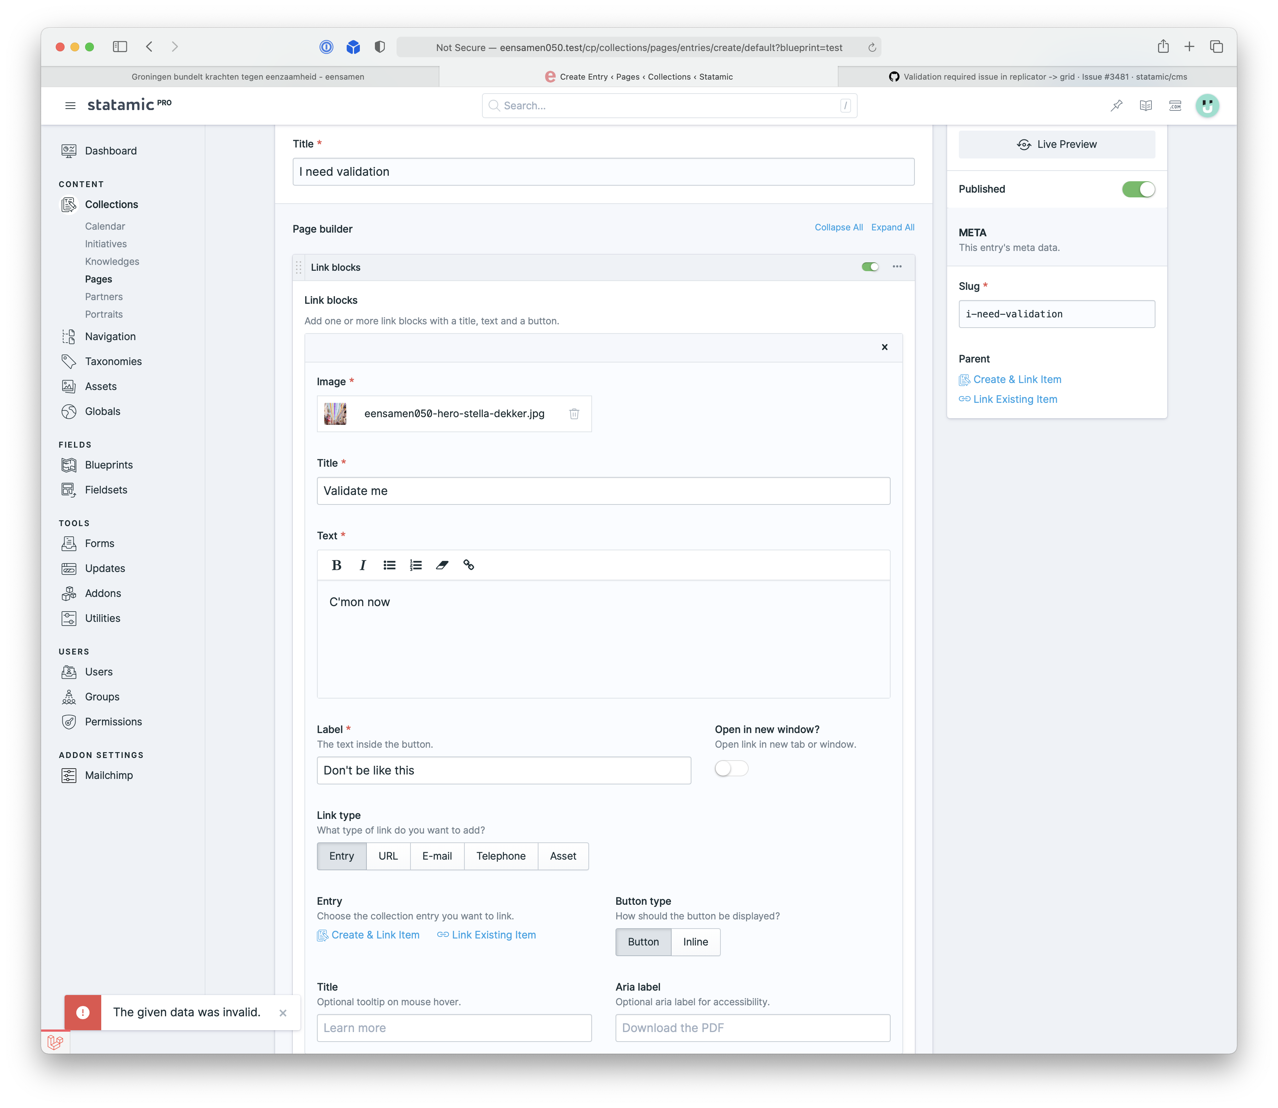Select E-mail link type
1278x1108 pixels.
(x=437, y=856)
